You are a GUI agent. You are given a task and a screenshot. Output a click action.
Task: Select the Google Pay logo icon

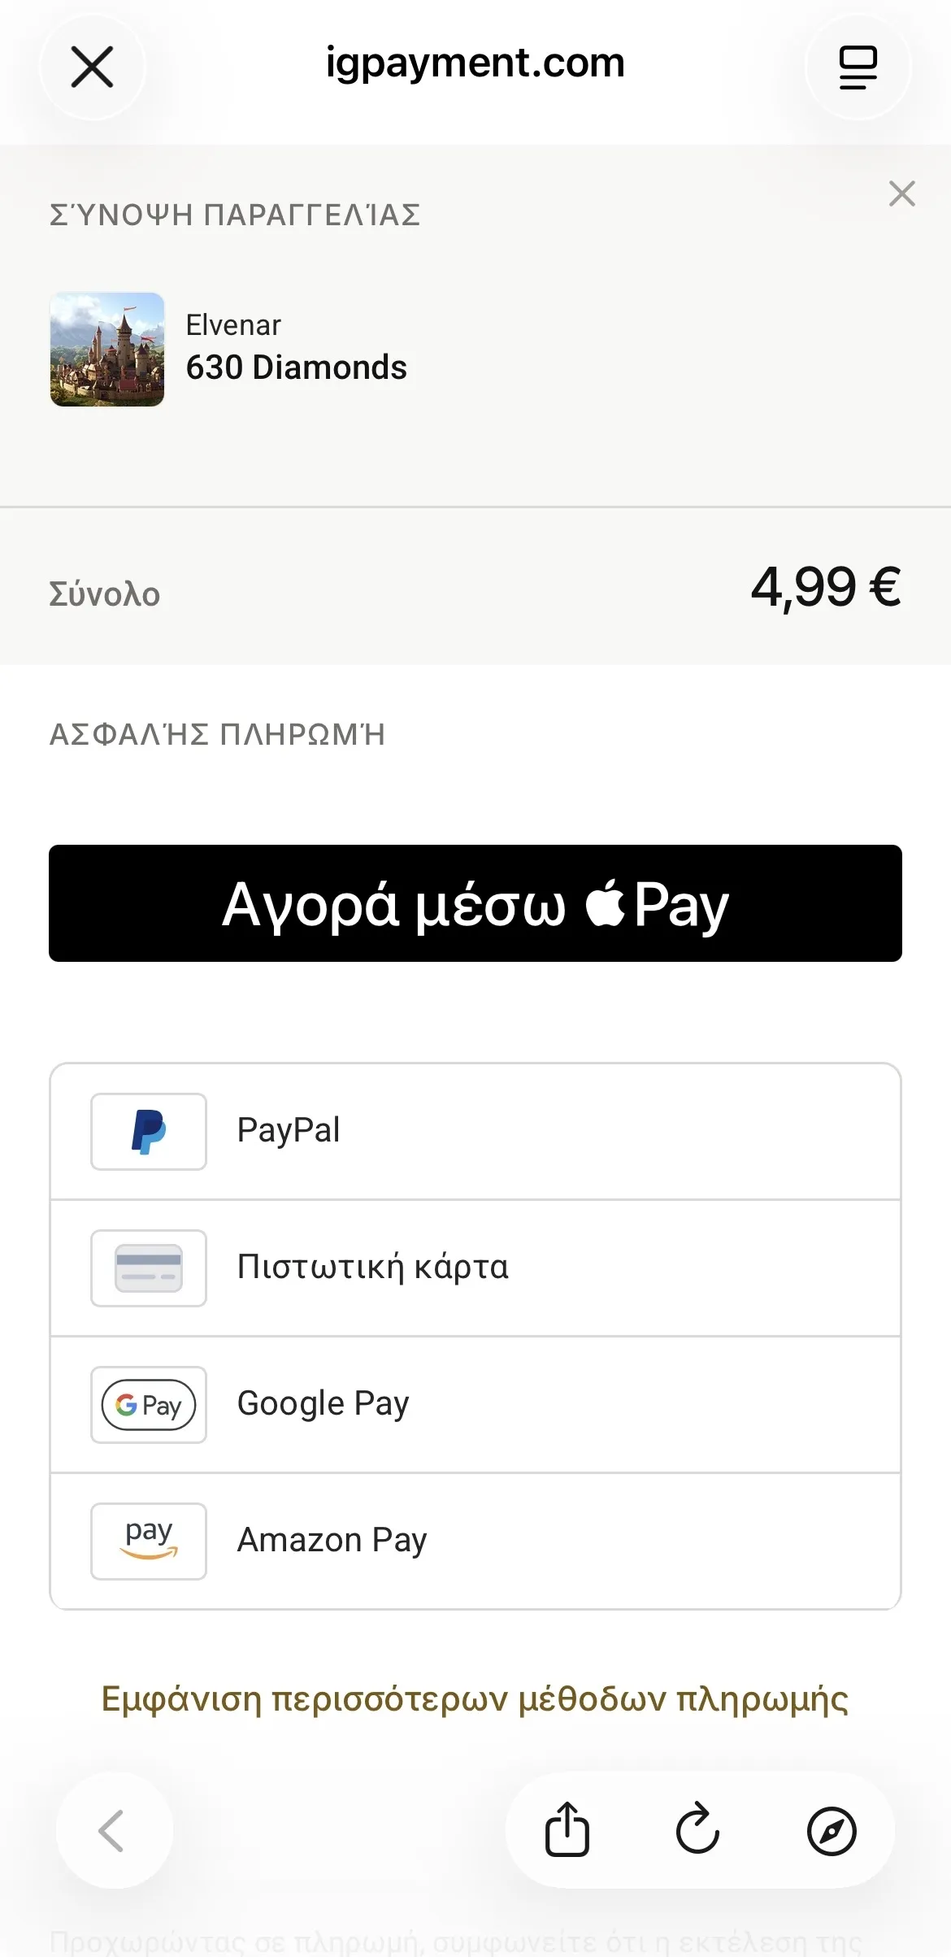pos(149,1405)
